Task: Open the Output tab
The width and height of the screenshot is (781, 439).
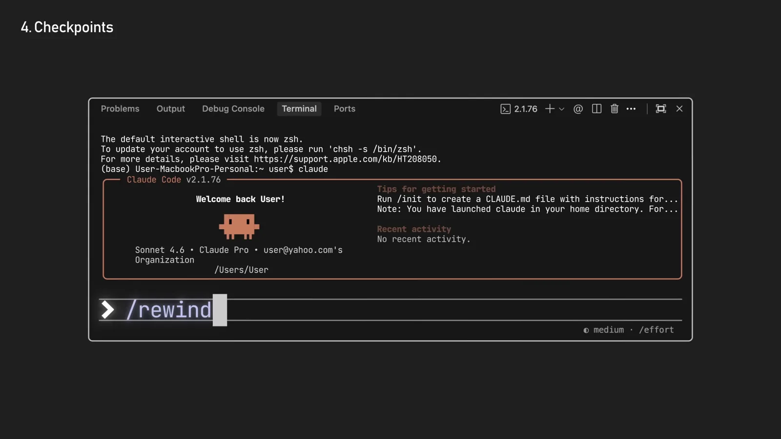Action: (170, 109)
